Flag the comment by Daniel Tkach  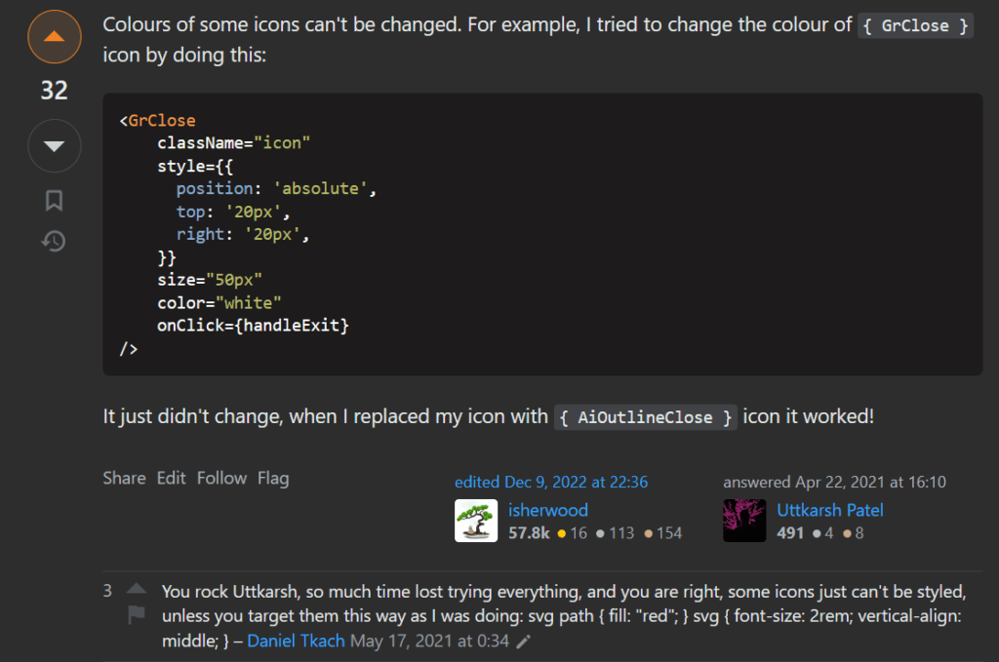click(x=137, y=615)
